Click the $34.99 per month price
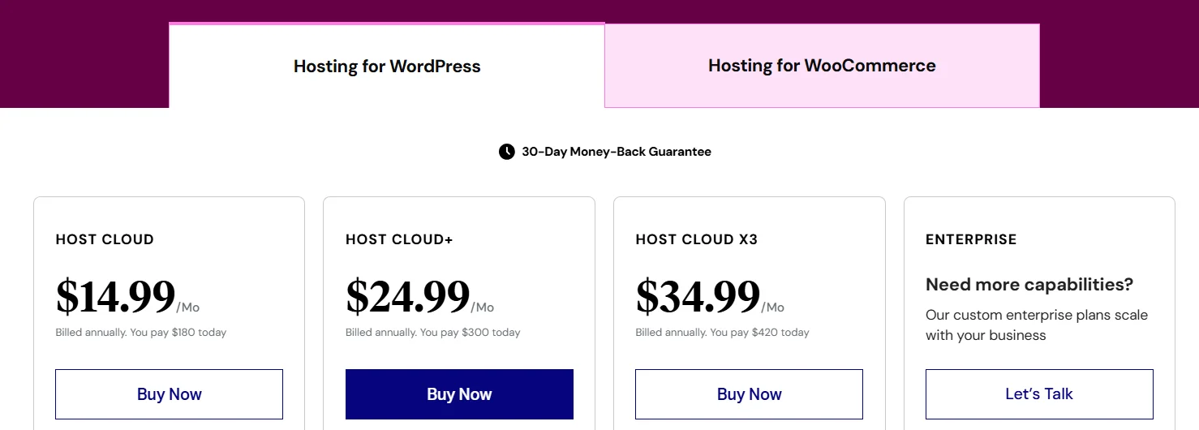Viewport: 1199px width, 430px height. coord(698,297)
